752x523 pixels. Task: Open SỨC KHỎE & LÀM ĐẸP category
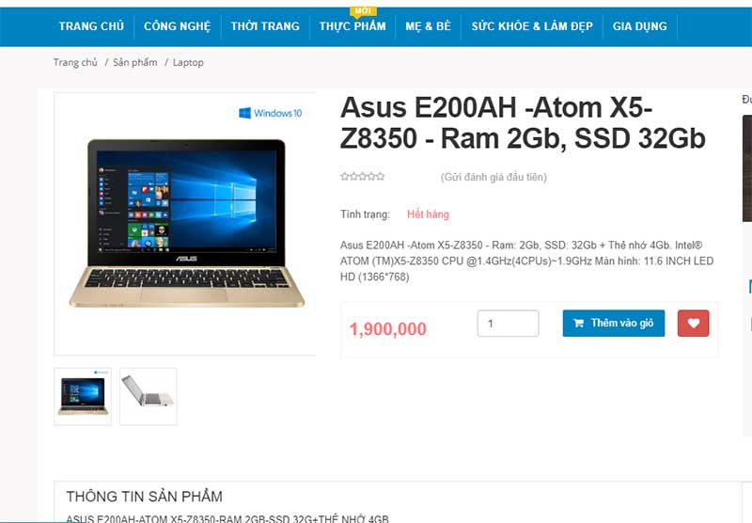pyautogui.click(x=532, y=26)
